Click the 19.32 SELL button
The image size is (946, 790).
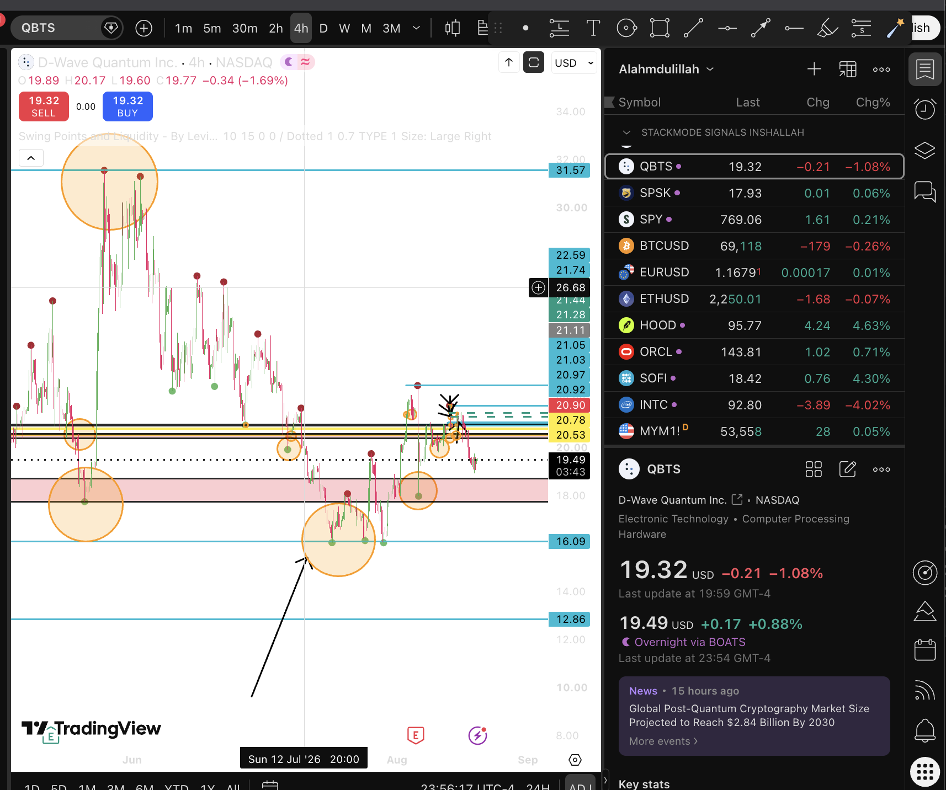click(x=44, y=106)
